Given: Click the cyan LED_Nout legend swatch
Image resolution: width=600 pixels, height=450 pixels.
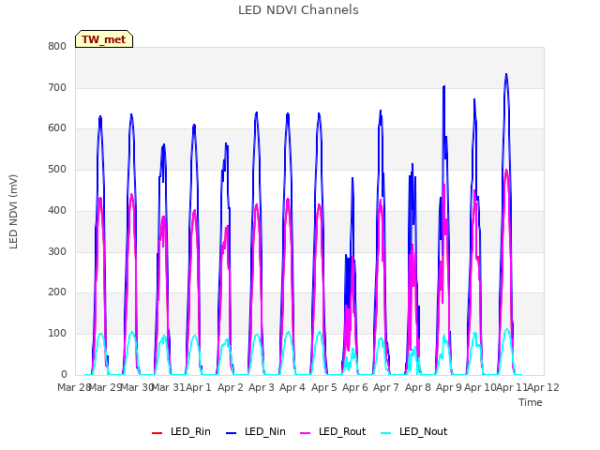Looking at the screenshot, I should pos(386,433).
